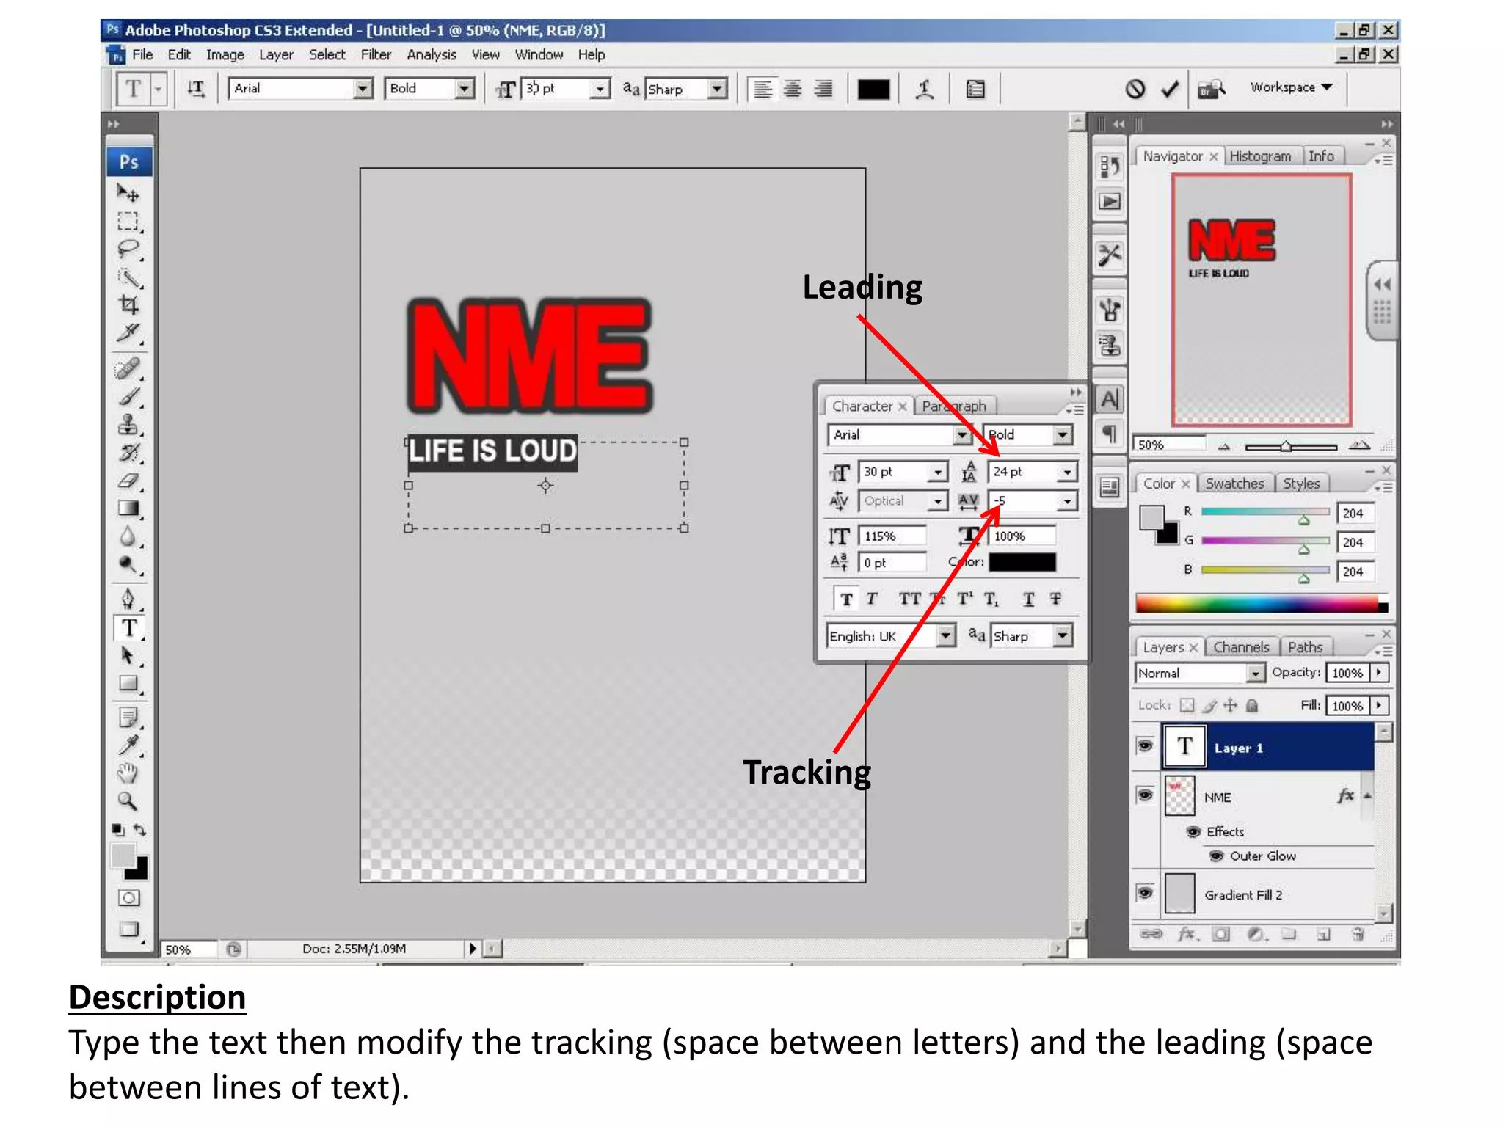
Task: Commit current text edits
Action: pos(1170,89)
